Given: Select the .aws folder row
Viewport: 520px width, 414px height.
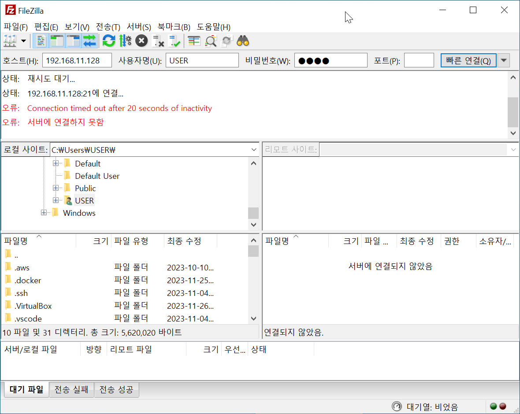Looking at the screenshot, I should pos(124,267).
